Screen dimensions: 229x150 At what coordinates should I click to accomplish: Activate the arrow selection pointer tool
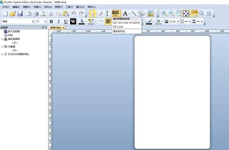(x=93, y=14)
